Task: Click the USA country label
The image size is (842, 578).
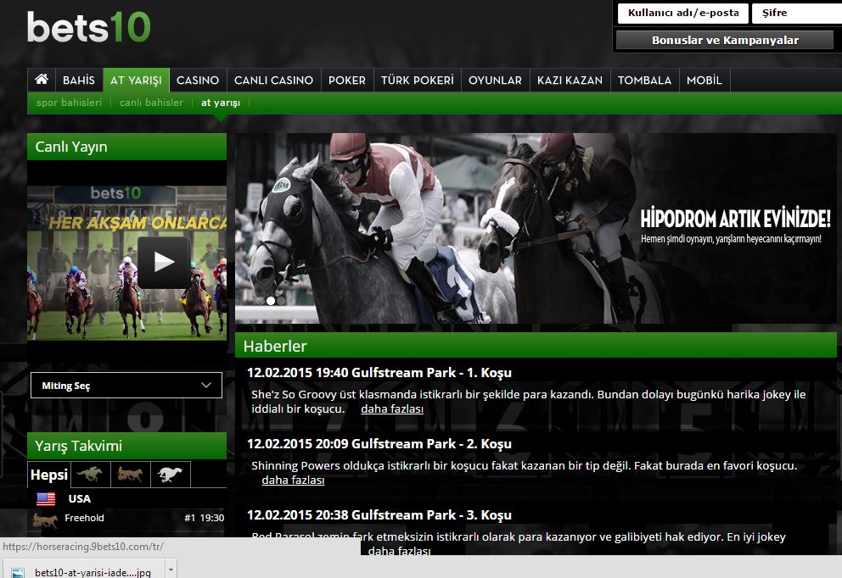Action: point(80,498)
